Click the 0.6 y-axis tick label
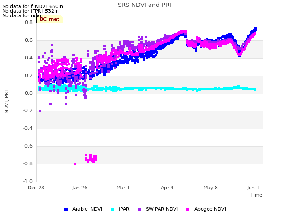Viewport: 290px width, 218px height. (x=29, y=40)
